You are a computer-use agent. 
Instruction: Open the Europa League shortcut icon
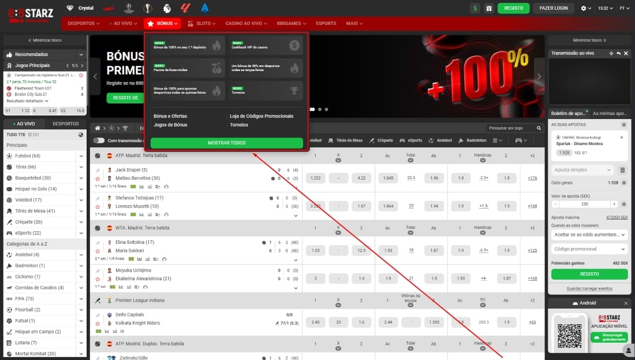coord(148,8)
